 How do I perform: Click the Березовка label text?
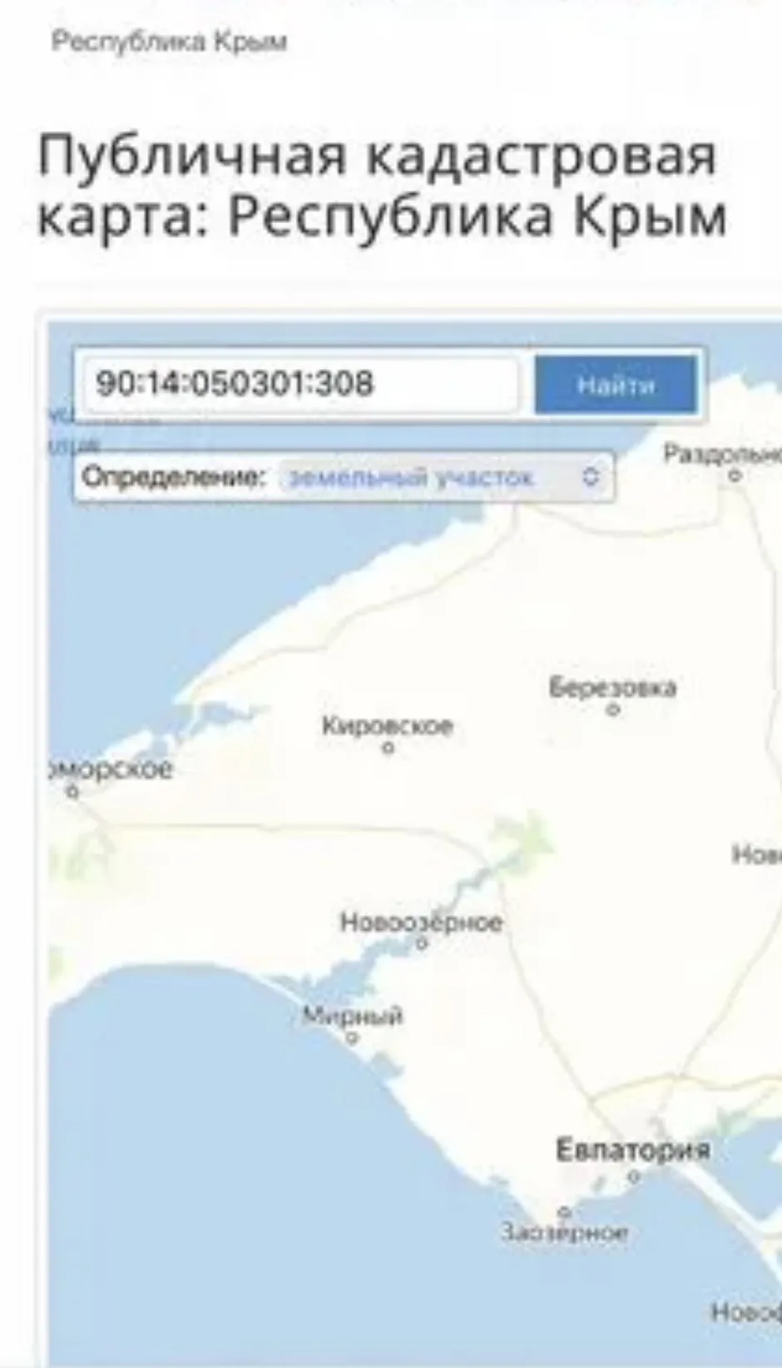tap(613, 687)
